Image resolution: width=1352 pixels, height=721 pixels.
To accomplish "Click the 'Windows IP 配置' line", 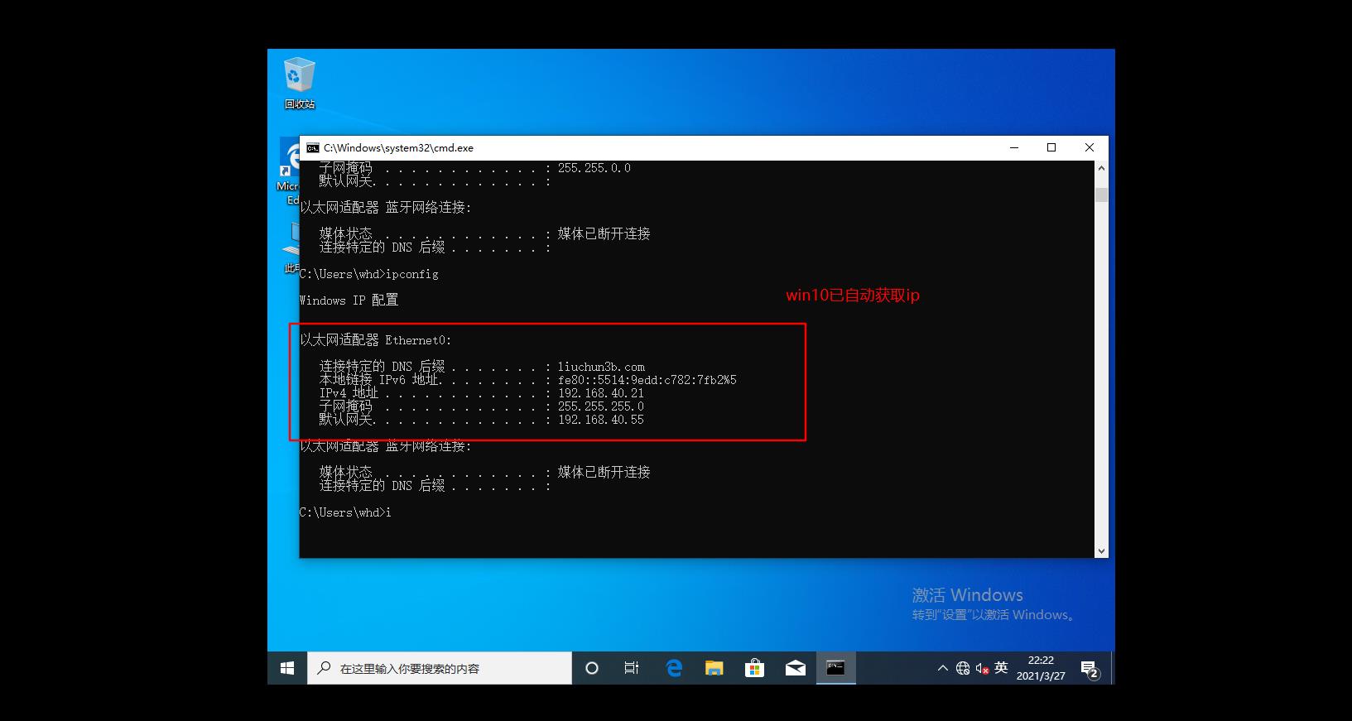I will click(x=349, y=300).
